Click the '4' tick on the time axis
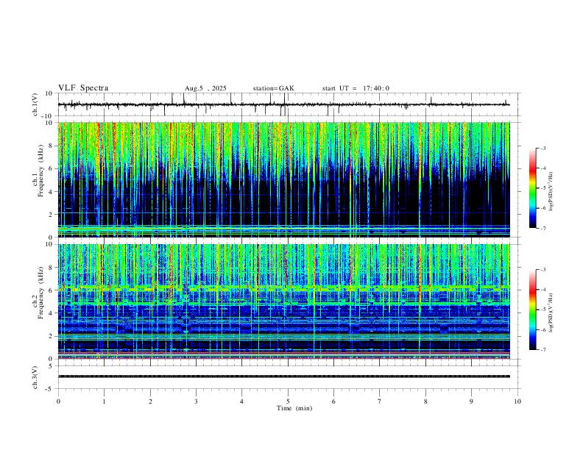Viewport: 583px width, 450px height. point(241,401)
